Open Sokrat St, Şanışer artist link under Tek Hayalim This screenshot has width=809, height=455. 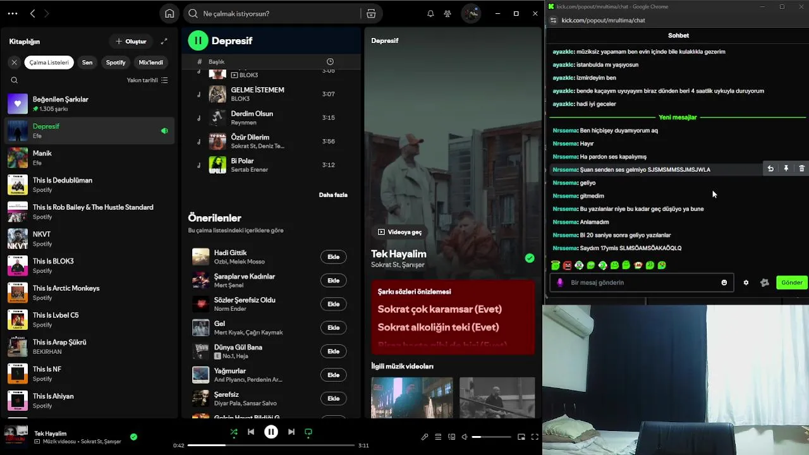(x=398, y=265)
